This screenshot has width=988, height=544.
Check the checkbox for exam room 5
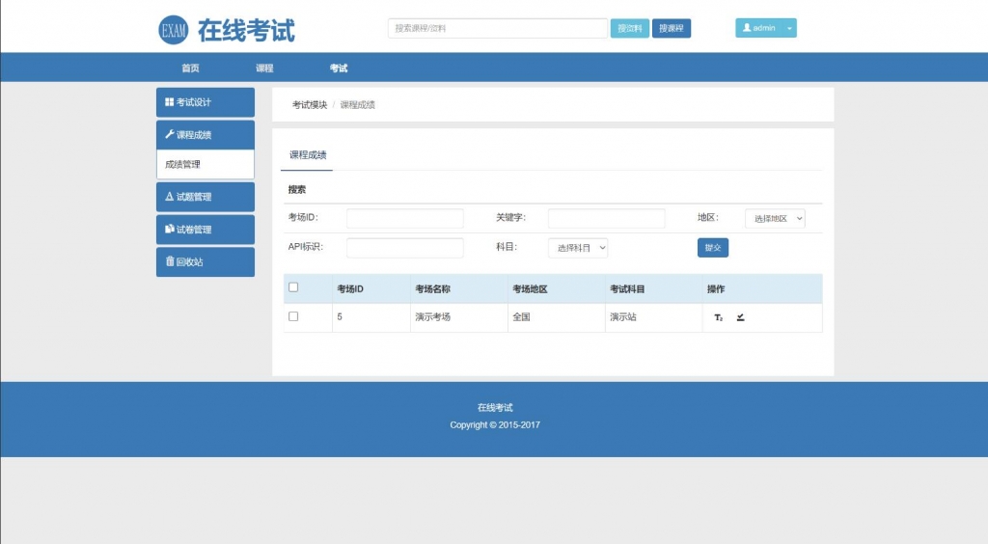[x=293, y=316]
